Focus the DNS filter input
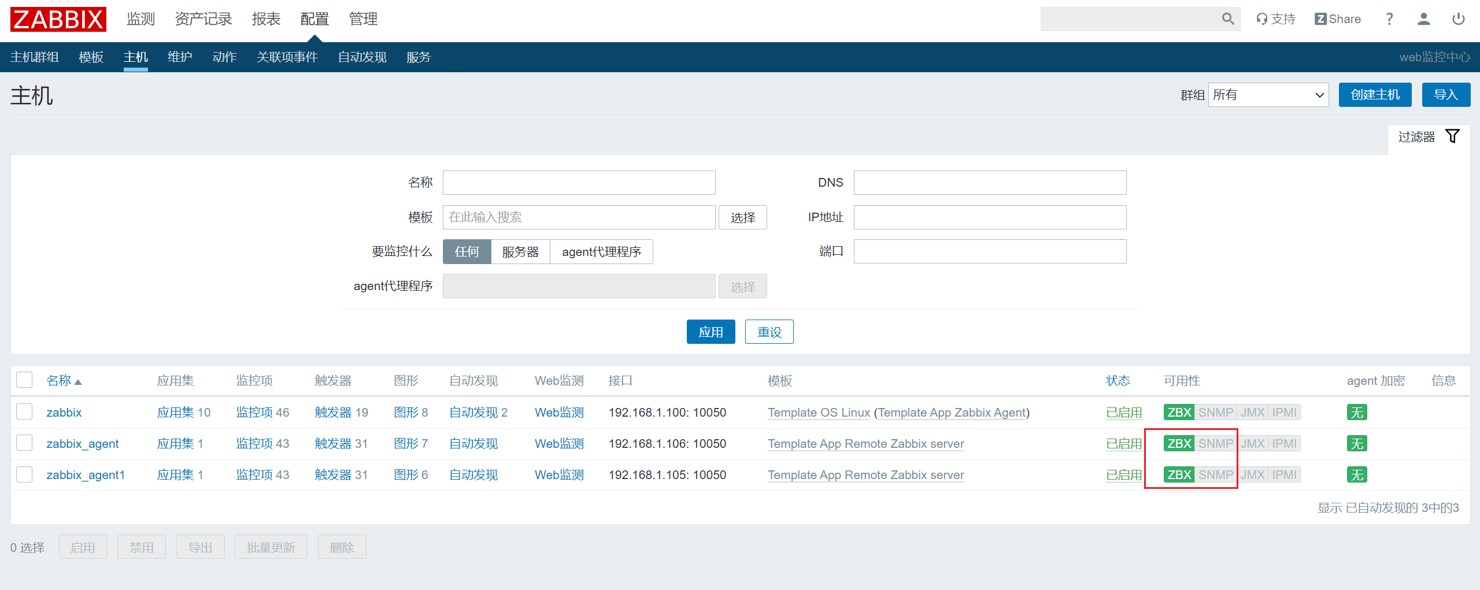Viewport: 1480px width, 590px height. (990, 183)
